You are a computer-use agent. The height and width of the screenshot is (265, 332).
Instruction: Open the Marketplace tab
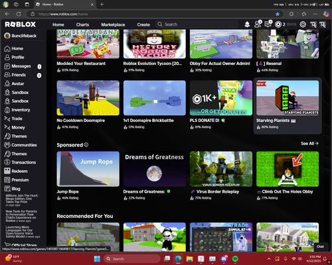point(113,25)
